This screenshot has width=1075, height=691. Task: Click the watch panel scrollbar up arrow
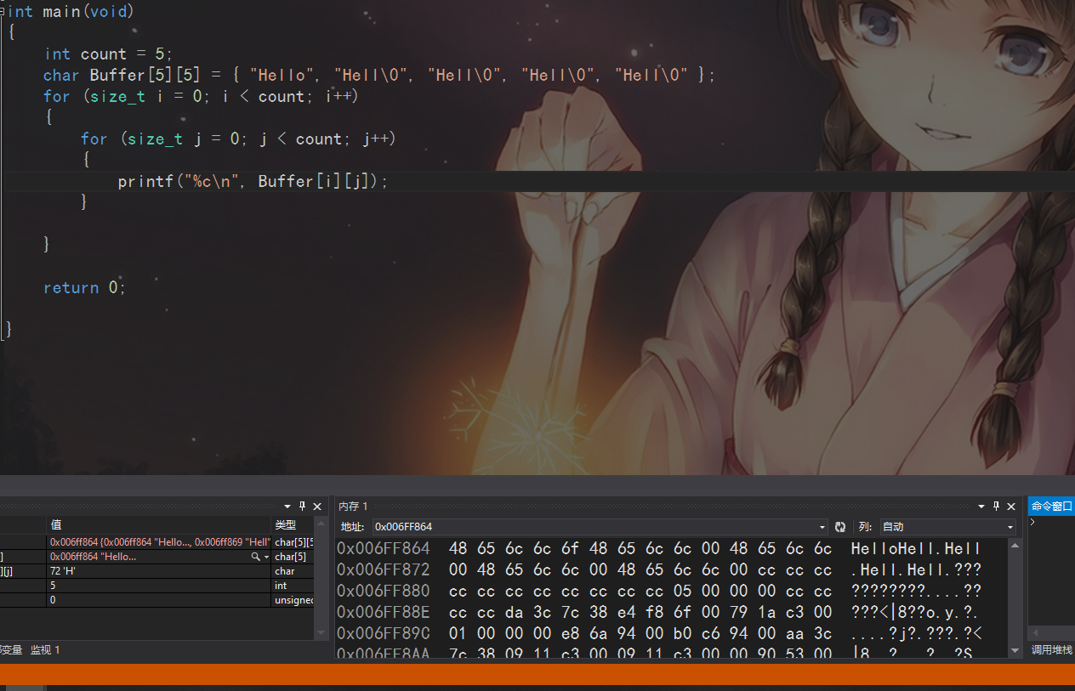point(321,524)
